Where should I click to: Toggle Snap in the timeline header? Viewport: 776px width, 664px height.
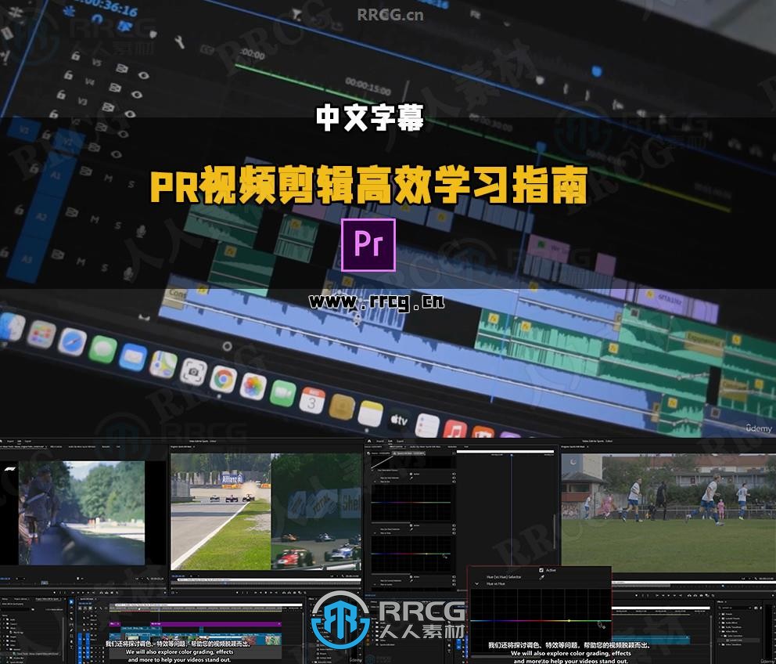click(x=97, y=20)
